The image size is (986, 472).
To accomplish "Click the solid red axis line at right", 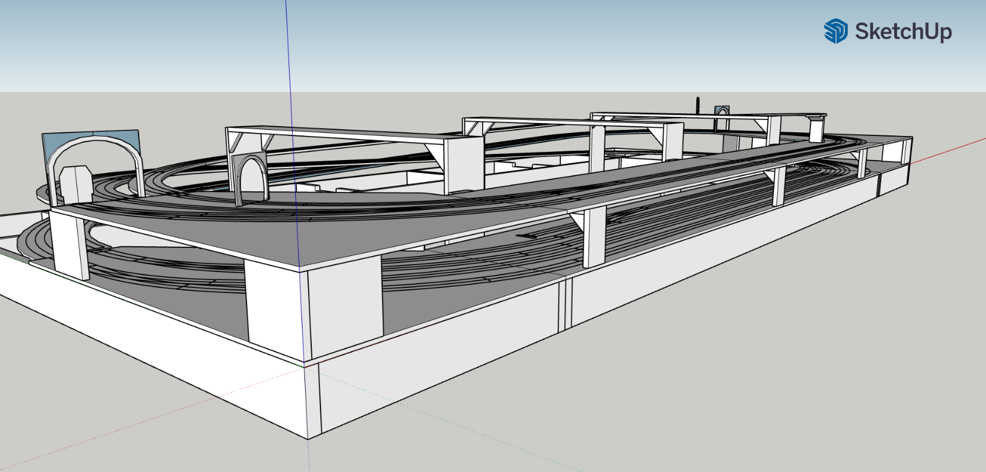I will click(949, 151).
